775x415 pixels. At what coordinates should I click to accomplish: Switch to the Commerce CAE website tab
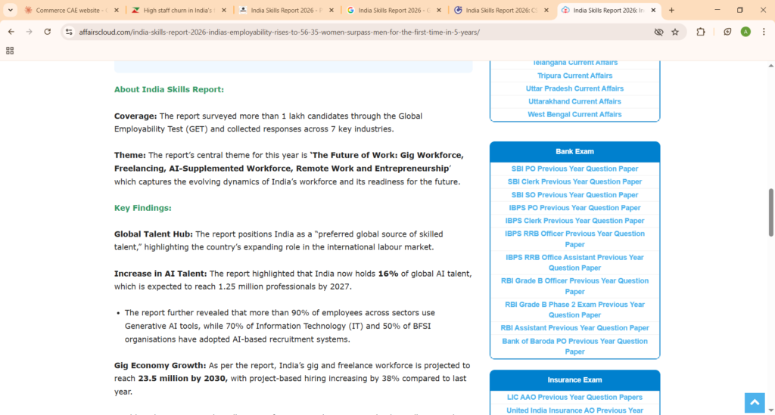click(66, 10)
